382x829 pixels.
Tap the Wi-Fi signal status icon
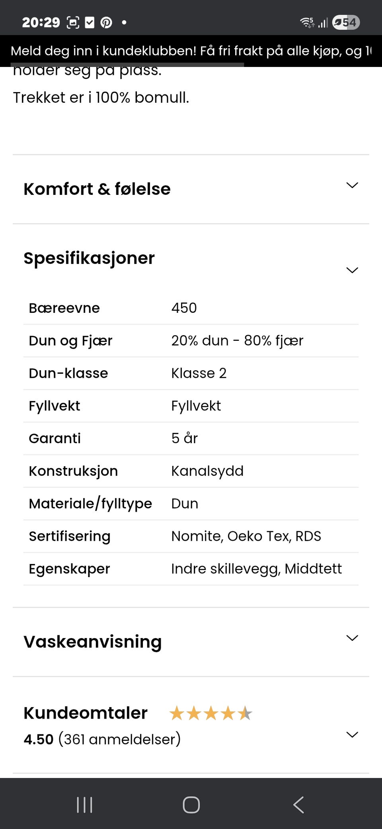tap(307, 23)
